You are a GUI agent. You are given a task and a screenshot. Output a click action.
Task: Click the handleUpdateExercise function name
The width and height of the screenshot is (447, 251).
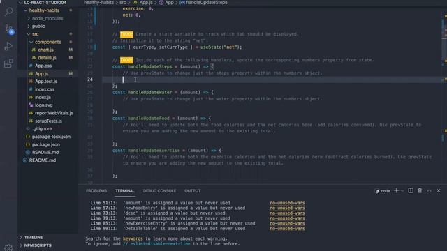[x=154, y=151]
